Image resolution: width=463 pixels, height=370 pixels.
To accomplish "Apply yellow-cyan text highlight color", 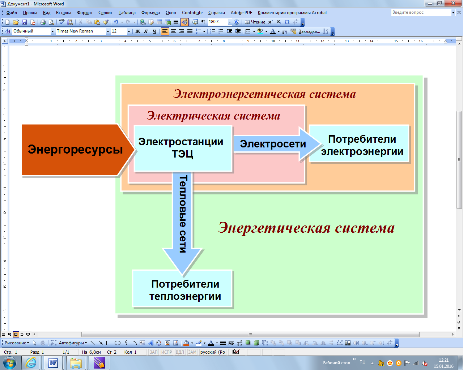I will 260,31.
